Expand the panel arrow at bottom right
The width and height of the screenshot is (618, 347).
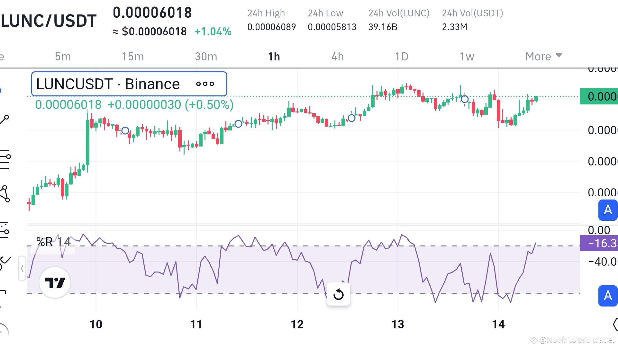615,324
